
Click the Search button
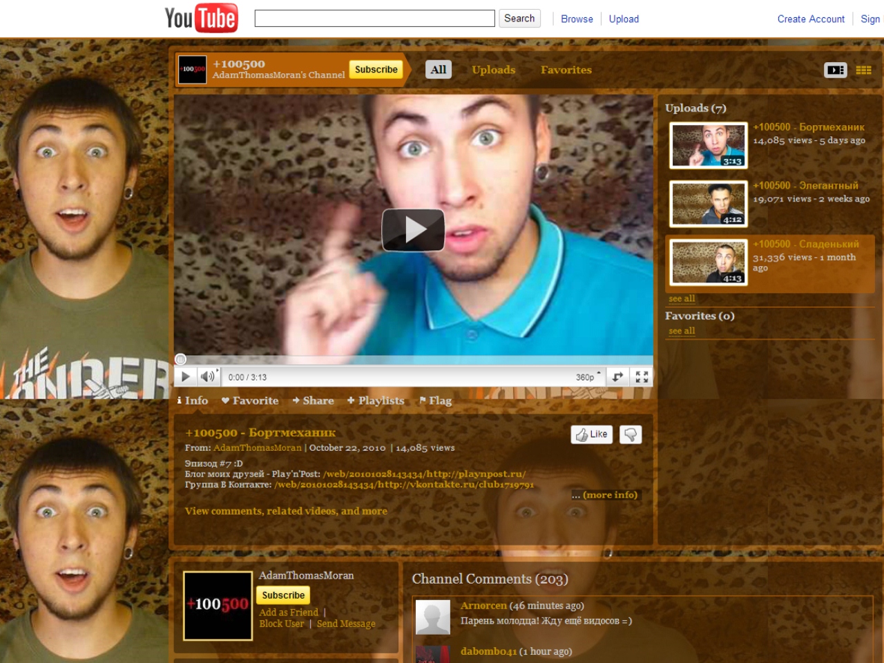click(x=519, y=19)
